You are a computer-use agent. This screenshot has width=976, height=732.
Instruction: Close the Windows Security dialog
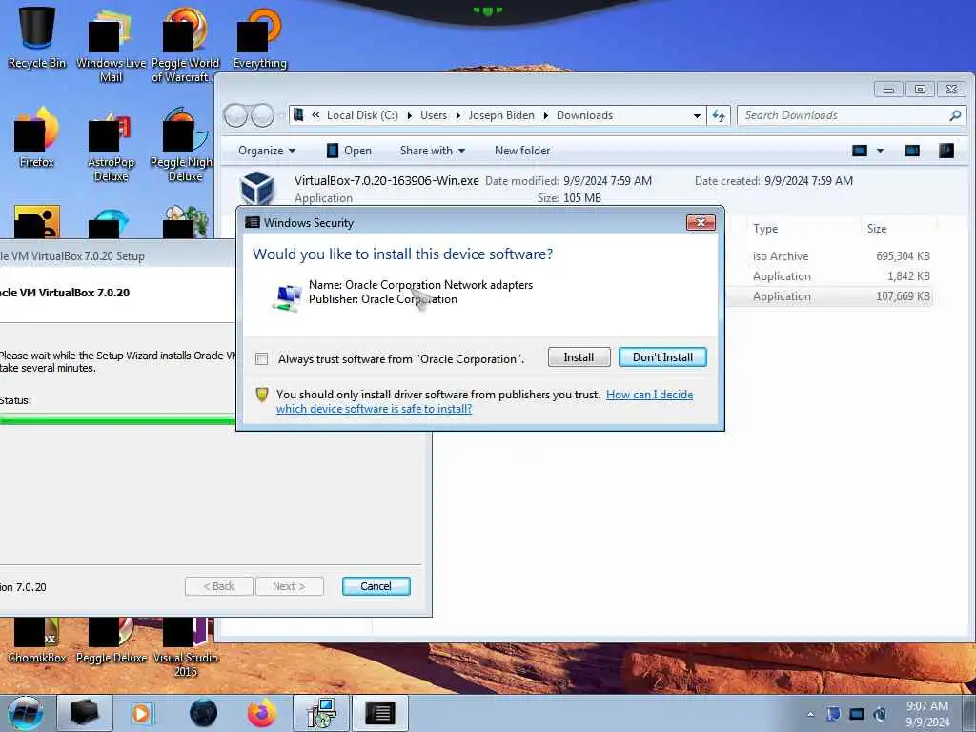coord(701,222)
